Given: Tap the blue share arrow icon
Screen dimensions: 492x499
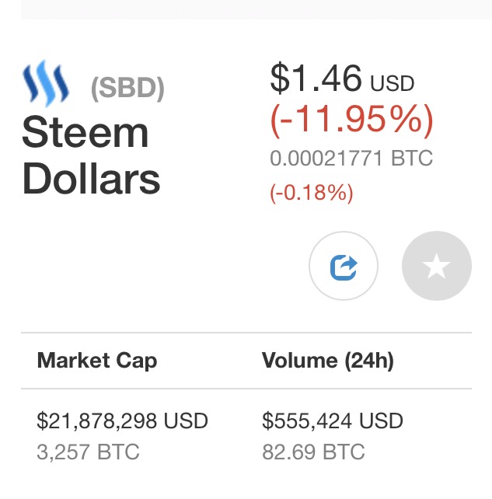Looking at the screenshot, I should click(x=344, y=267).
